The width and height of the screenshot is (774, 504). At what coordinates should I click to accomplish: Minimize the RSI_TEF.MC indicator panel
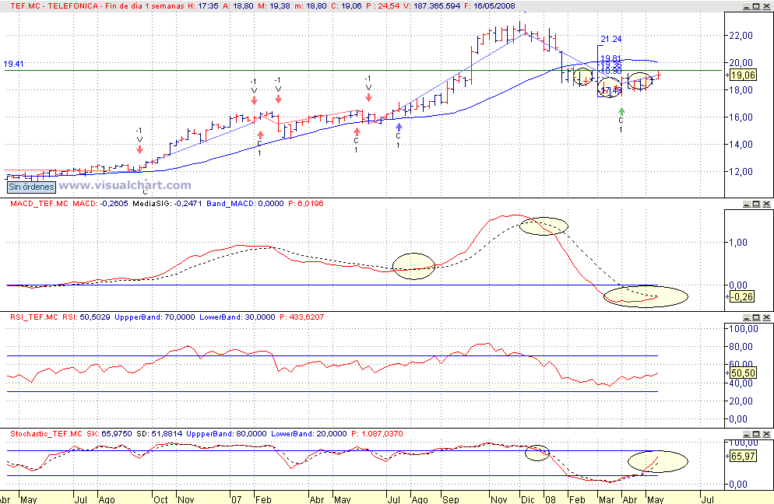748,317
